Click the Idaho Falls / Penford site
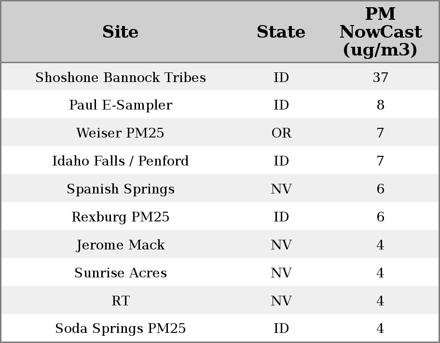Screen dimensions: 440x343 (121, 161)
